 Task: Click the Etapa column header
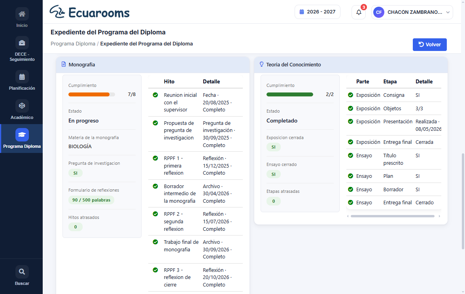click(x=390, y=81)
